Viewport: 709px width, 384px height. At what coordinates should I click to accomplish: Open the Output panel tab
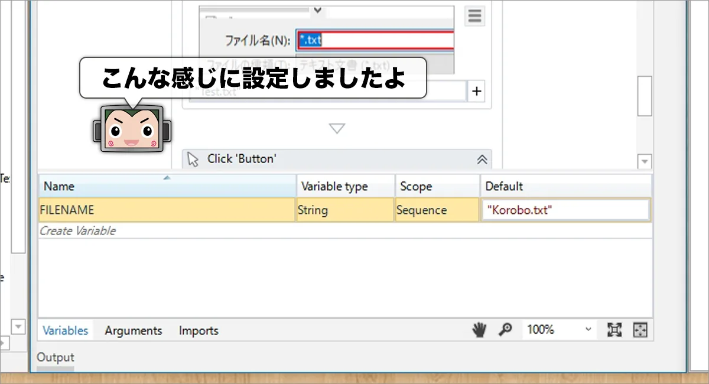[56, 357]
